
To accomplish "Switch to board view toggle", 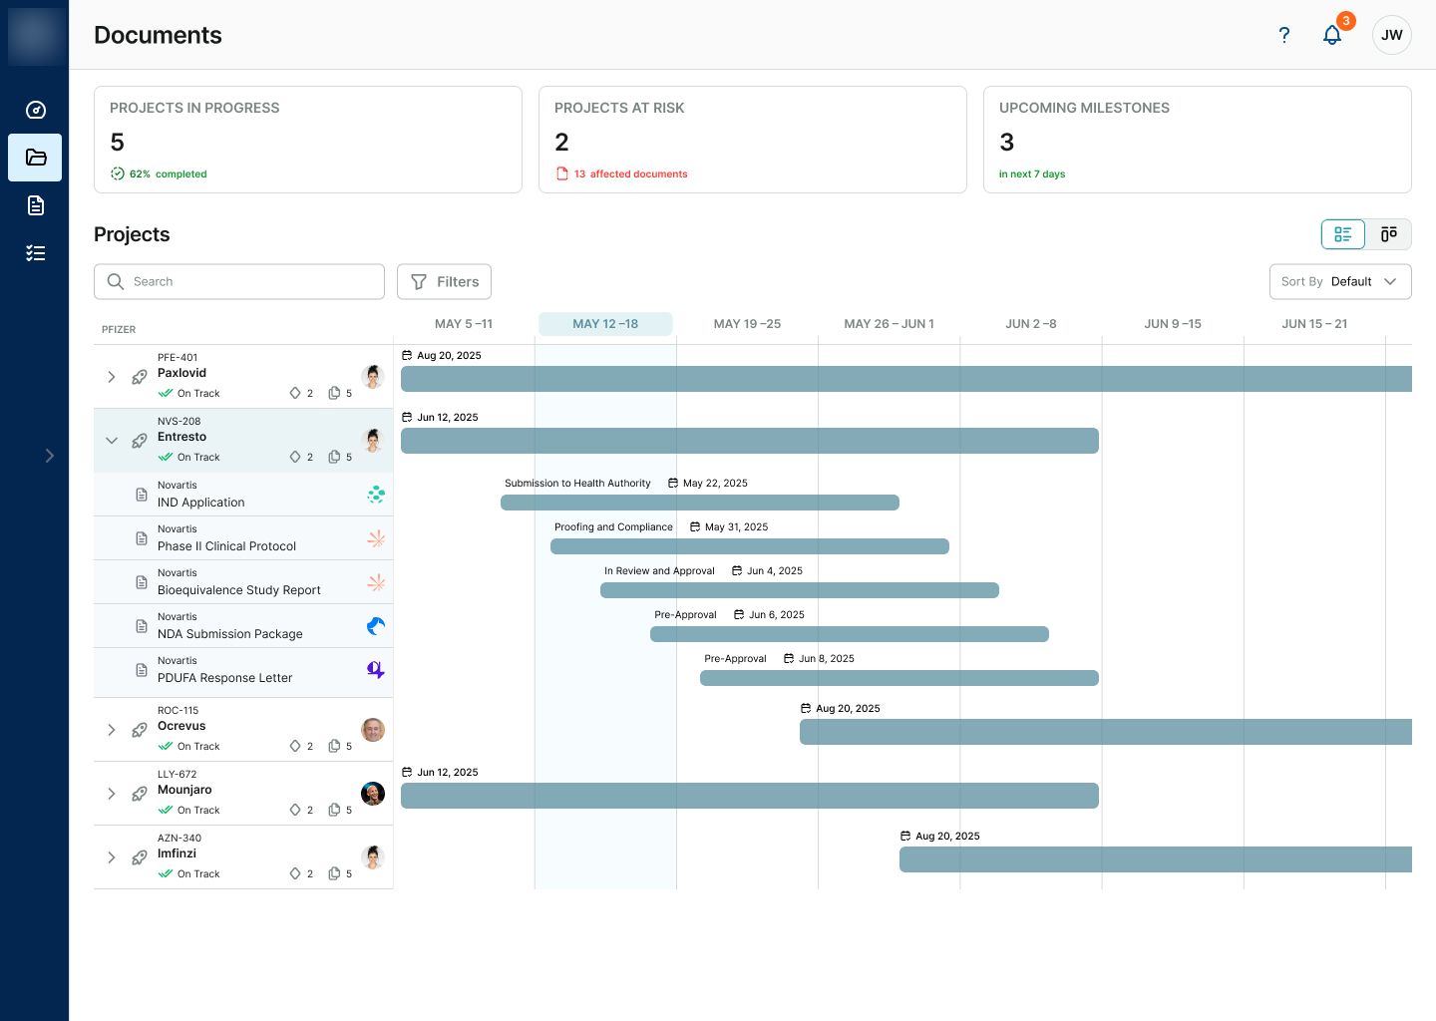I will [x=1388, y=234].
